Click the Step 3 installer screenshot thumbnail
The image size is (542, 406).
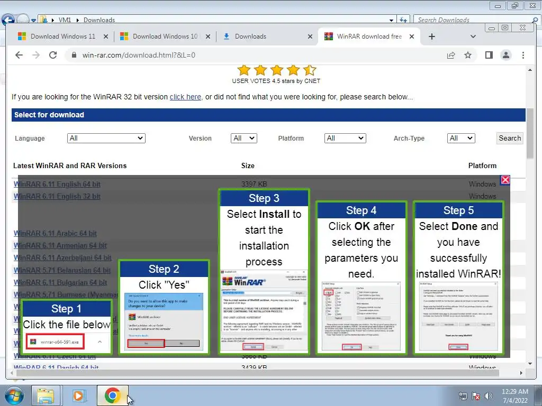[264, 310]
